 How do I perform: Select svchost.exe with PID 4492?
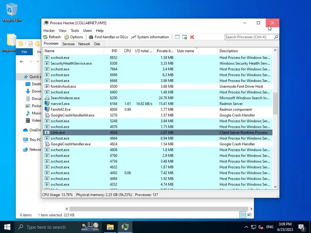click(x=158, y=173)
